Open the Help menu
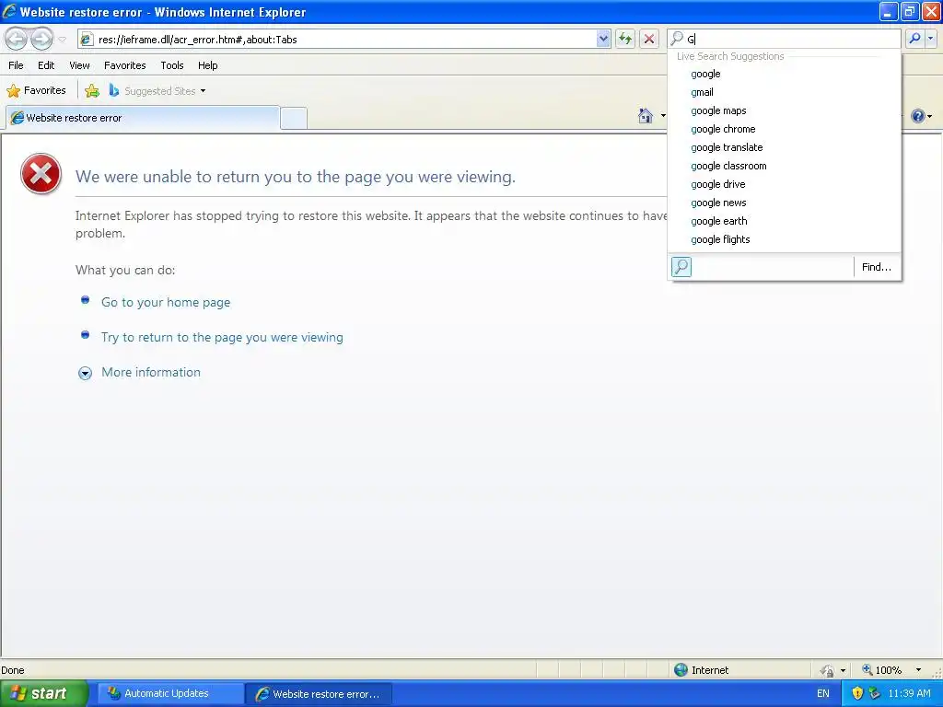Viewport: 943px width, 707px height. point(207,65)
